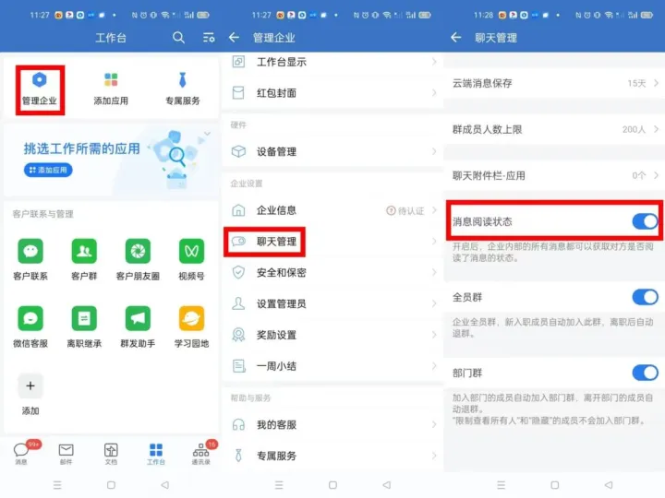Expand 聊天附件栏·应用 row
665x498 pixels.
tap(552, 174)
